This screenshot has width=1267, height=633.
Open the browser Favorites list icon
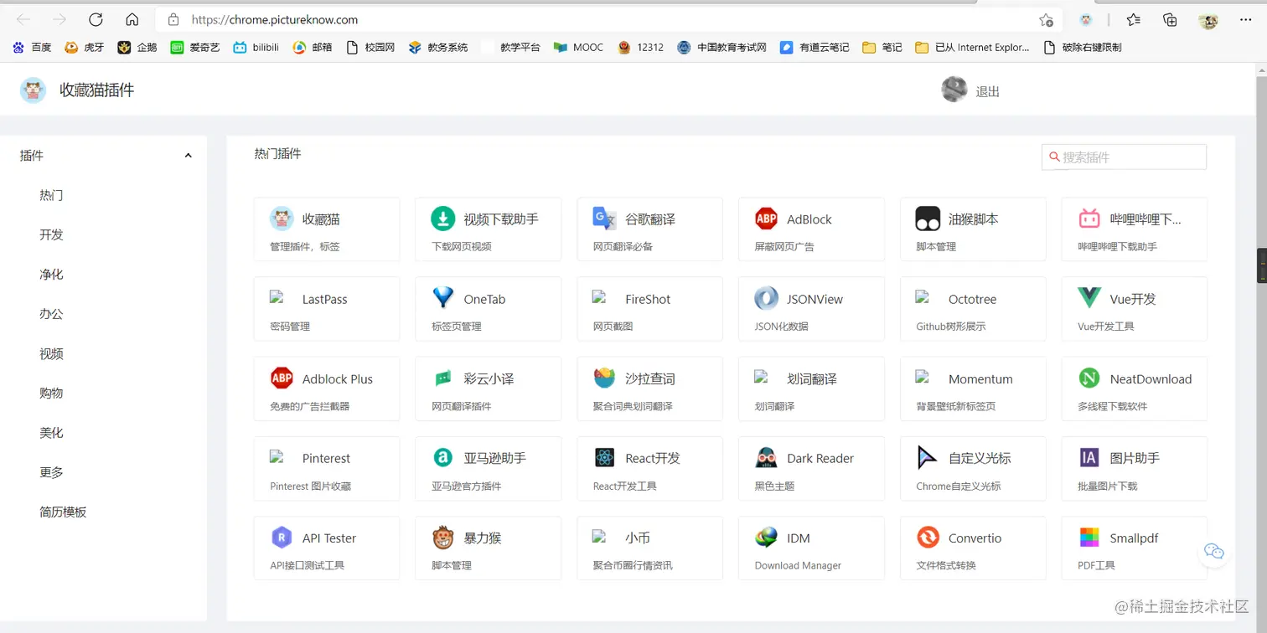pyautogui.click(x=1134, y=20)
